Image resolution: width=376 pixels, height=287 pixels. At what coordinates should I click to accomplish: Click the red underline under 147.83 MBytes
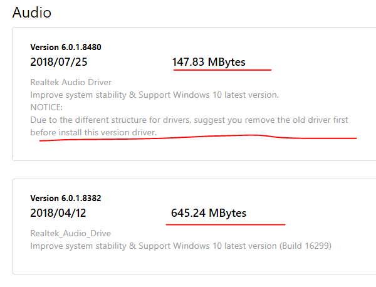coord(222,70)
